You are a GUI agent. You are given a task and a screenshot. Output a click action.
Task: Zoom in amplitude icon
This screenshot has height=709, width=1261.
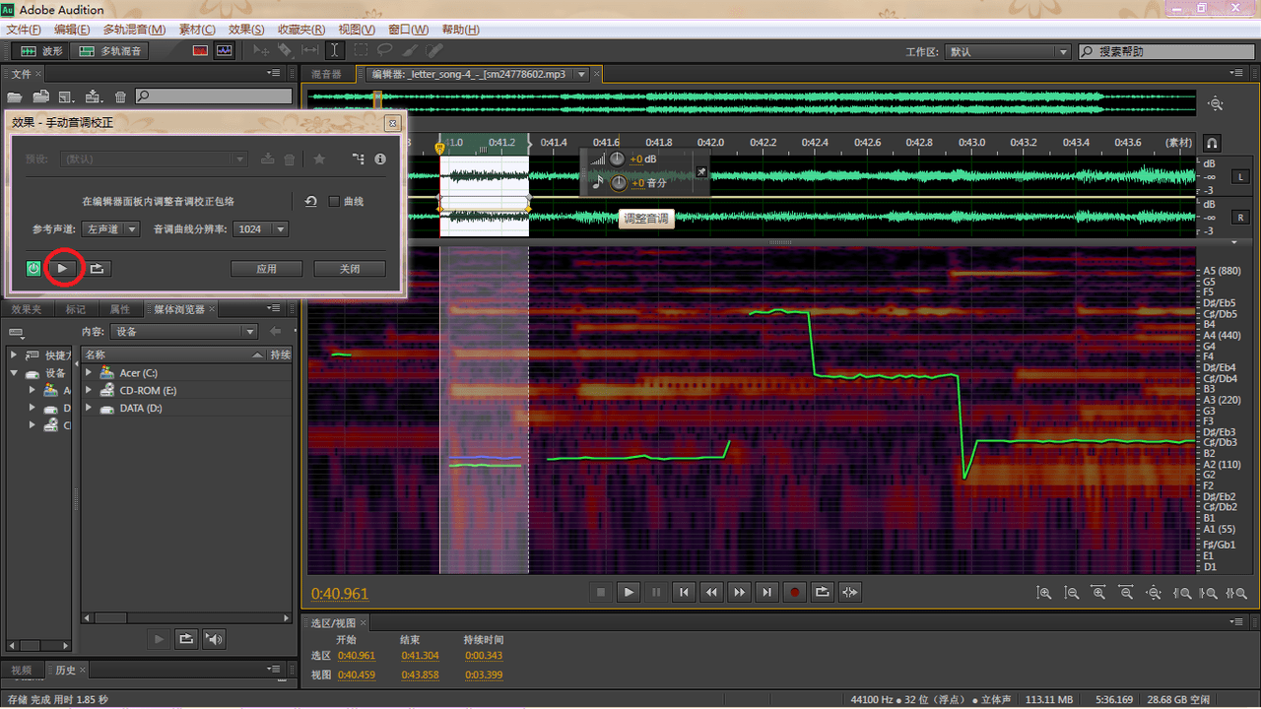1044,592
